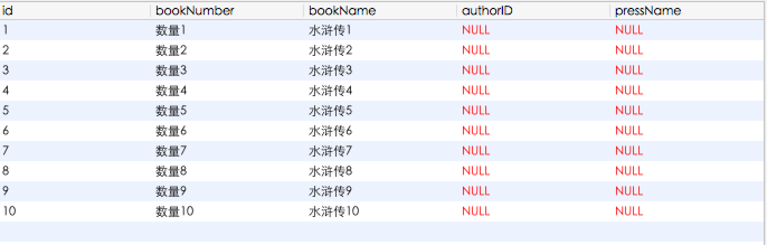
Task: Select the cell 数量2
Action: [228, 50]
